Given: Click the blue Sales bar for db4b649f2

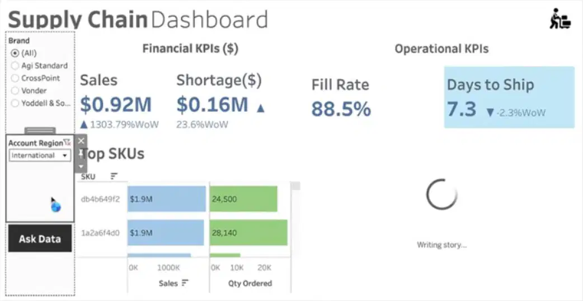Looking at the screenshot, I should [167, 199].
